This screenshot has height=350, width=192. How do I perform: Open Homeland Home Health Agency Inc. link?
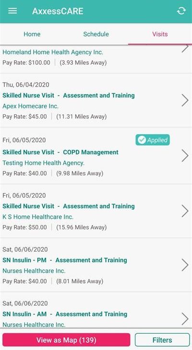tap(53, 52)
